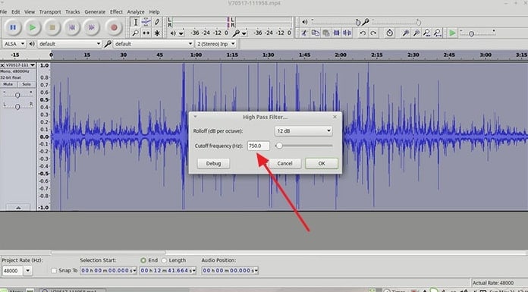Viewport: 528px width, 292px height.
Task: Click the Undo arrow icon
Action: pyautogui.click(x=363, y=33)
